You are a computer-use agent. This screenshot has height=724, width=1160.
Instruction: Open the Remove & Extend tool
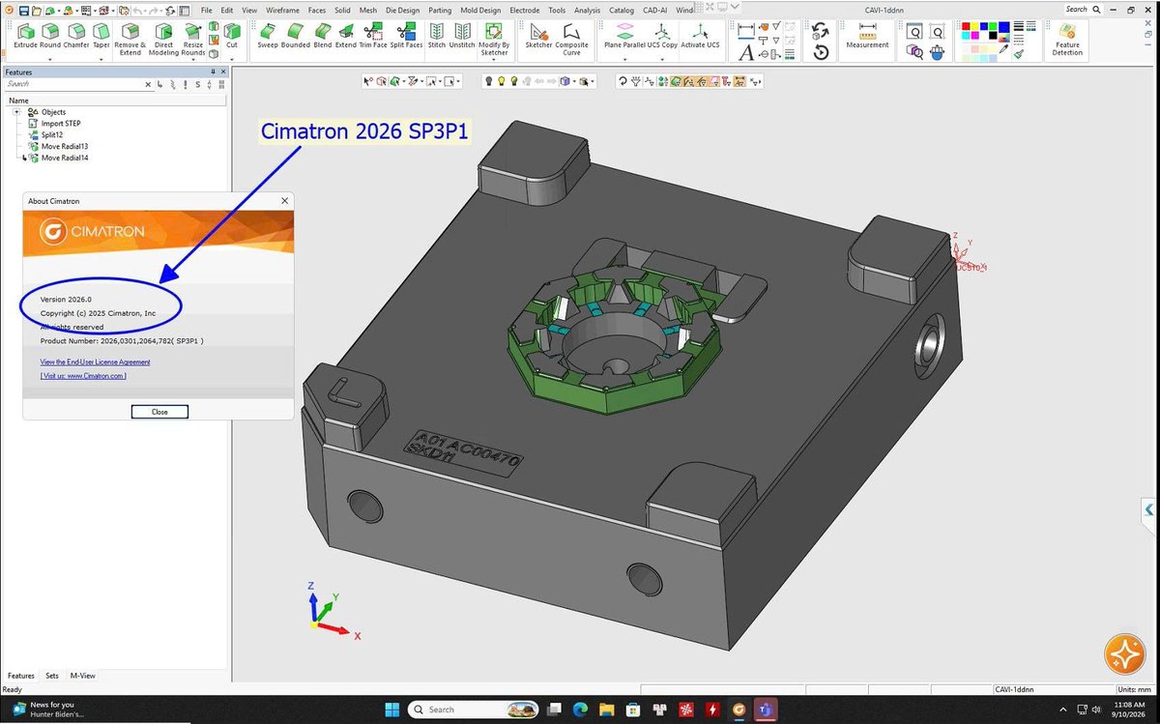click(130, 40)
